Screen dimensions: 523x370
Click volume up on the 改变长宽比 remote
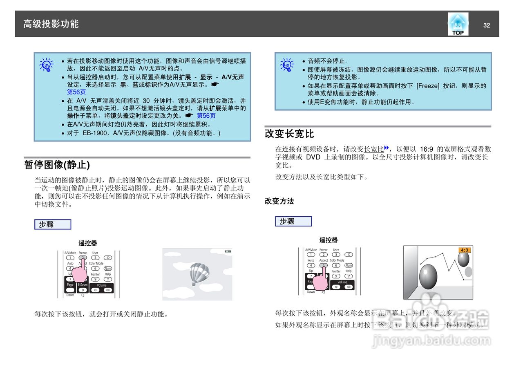[x=349, y=287]
